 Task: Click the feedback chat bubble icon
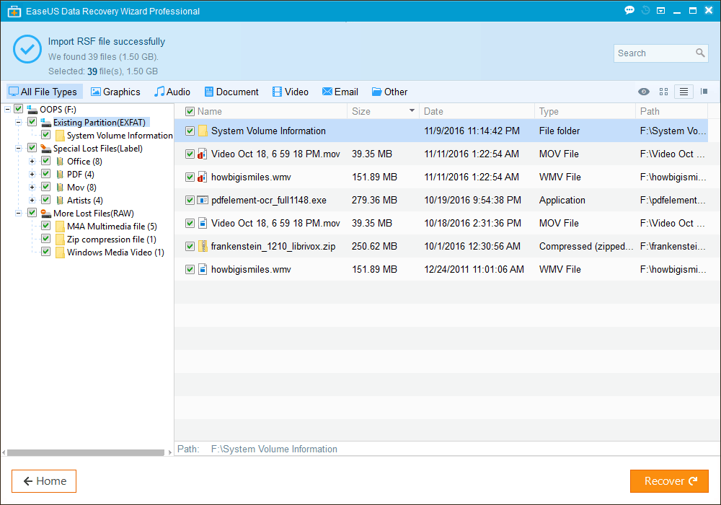click(x=629, y=10)
